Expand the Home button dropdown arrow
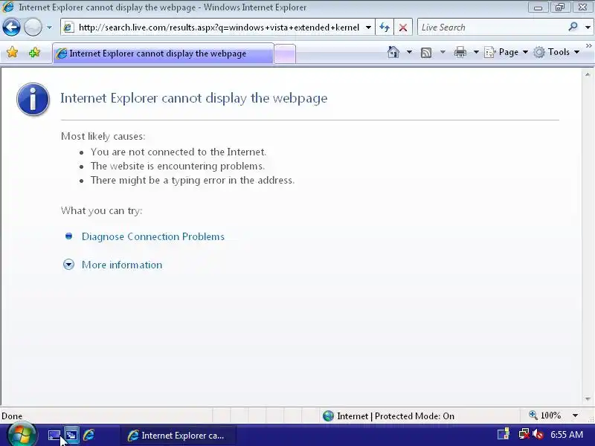Screen dimensions: 595x446 [410, 52]
